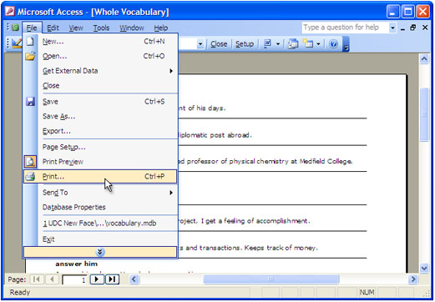This screenshot has width=435, height=302.
Task: Click the Access control-menu icon left of File
Action: pyautogui.click(x=16, y=28)
